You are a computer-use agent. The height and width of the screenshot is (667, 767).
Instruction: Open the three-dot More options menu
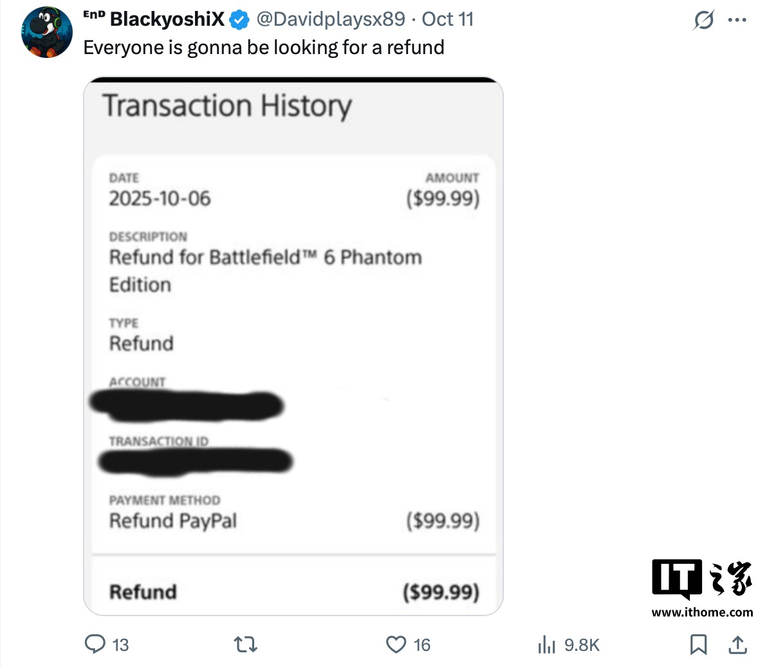click(737, 21)
